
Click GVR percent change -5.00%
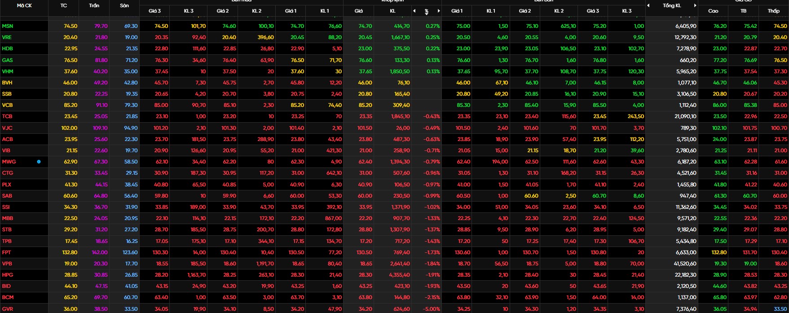431,309
